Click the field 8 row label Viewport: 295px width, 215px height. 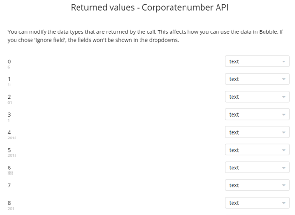(9, 203)
